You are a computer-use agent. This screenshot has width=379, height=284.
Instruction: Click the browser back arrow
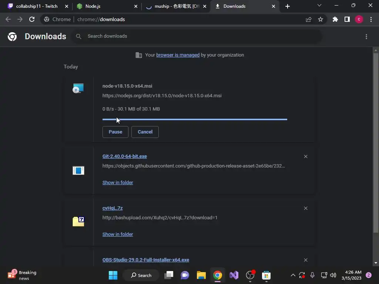8,19
